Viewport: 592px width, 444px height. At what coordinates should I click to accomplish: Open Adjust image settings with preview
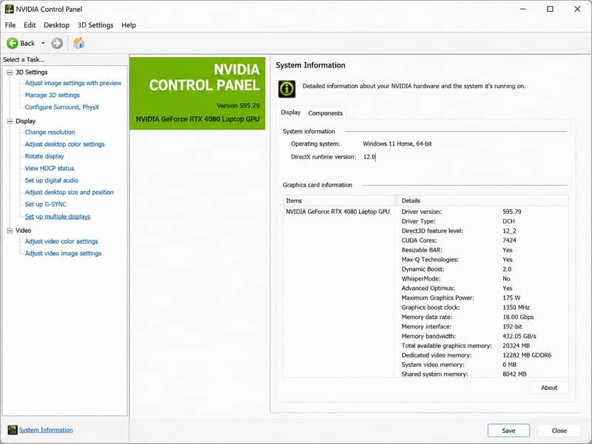pyautogui.click(x=73, y=83)
